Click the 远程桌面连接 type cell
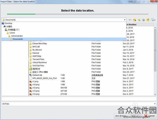The image size is (158, 120). click(97, 75)
